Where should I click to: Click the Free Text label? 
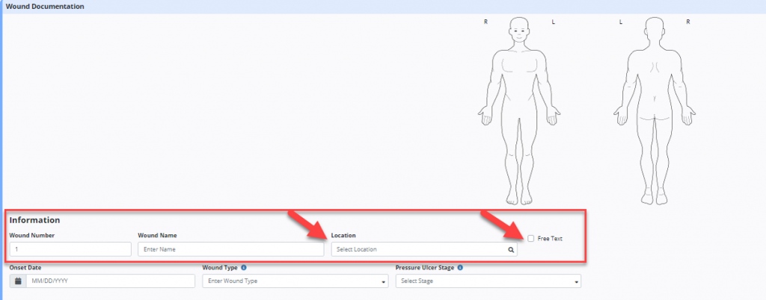(x=550, y=239)
